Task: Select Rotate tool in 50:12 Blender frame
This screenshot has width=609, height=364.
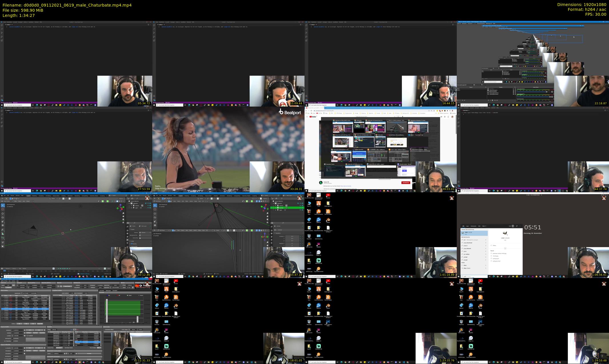Action: coord(3,217)
